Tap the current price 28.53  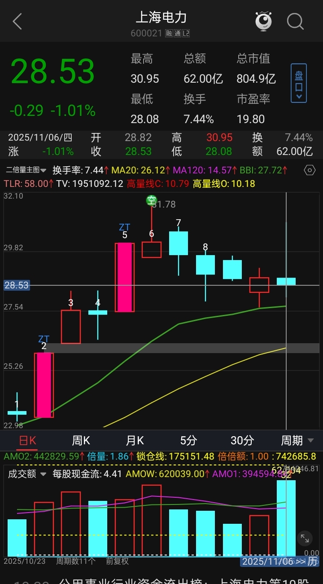point(52,71)
